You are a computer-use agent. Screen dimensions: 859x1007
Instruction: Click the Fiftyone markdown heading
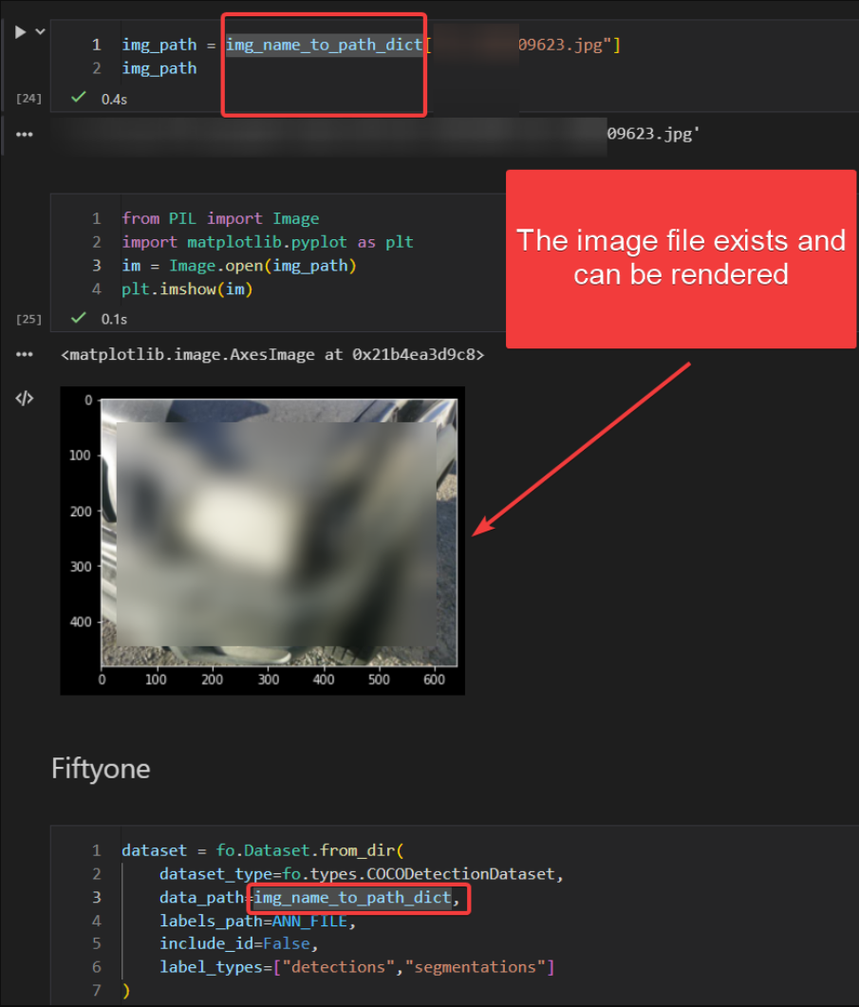[x=101, y=769]
